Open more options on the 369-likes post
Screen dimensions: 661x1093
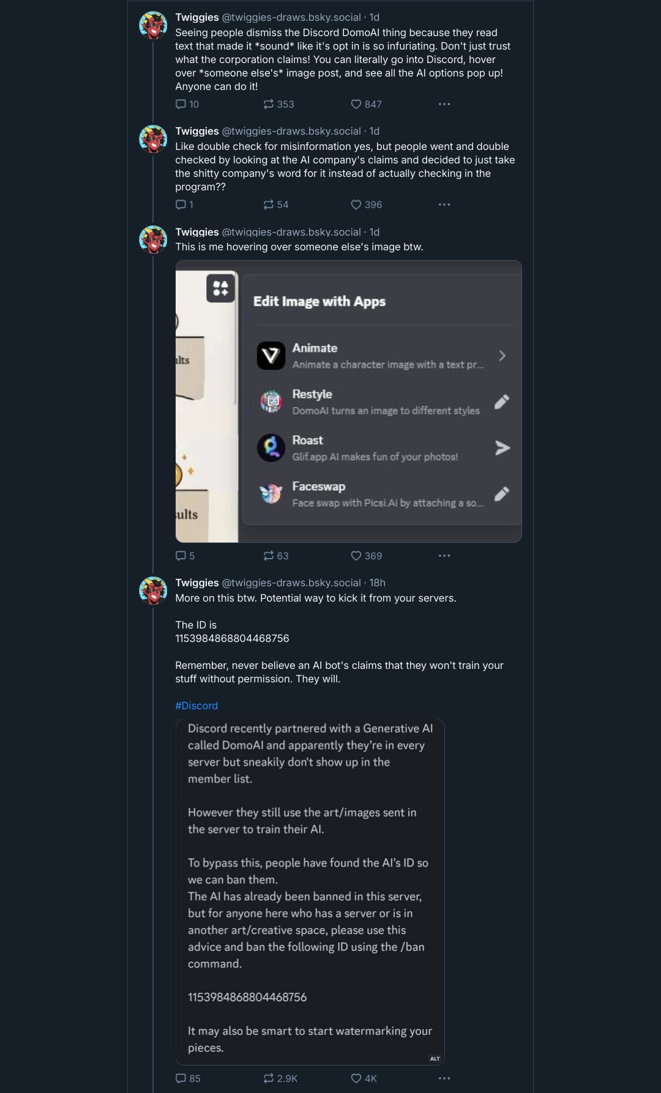click(x=444, y=556)
